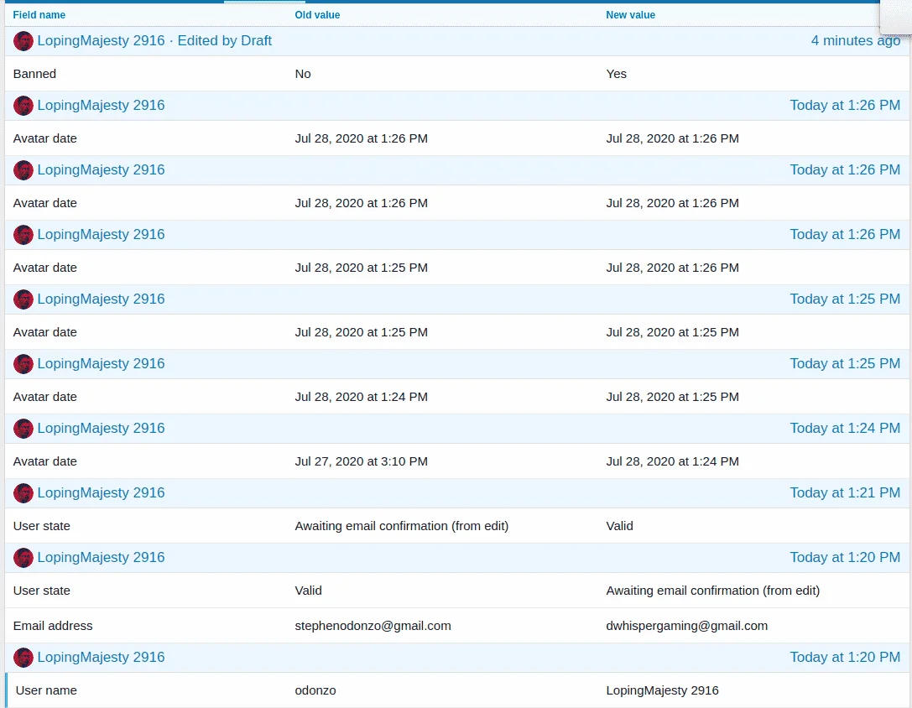Select the 'stephenodonzo@gmail.com' old email value

(373, 626)
